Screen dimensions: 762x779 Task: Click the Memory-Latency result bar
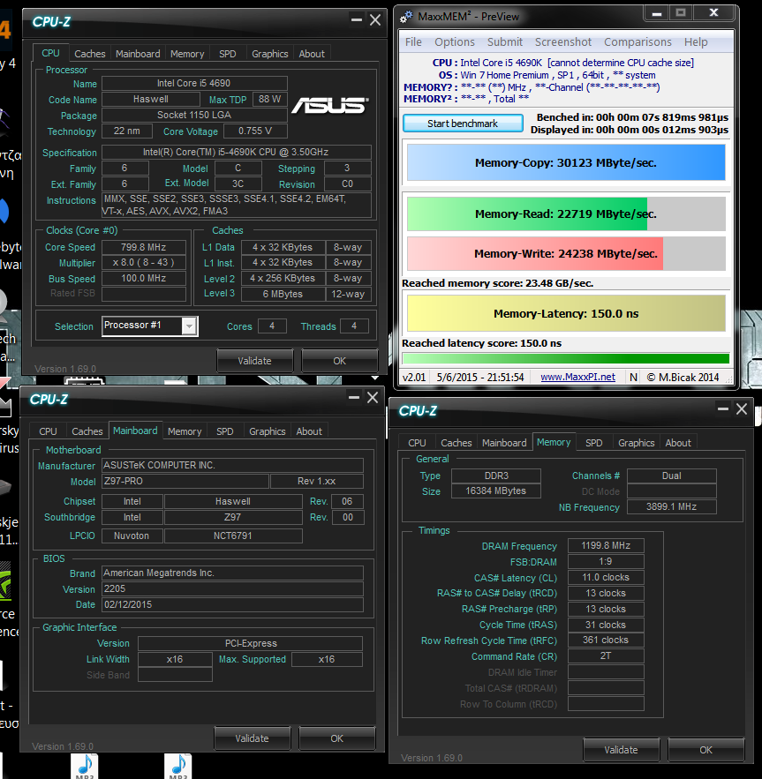point(566,313)
